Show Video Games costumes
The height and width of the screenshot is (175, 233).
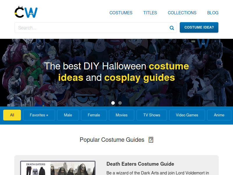point(187,115)
